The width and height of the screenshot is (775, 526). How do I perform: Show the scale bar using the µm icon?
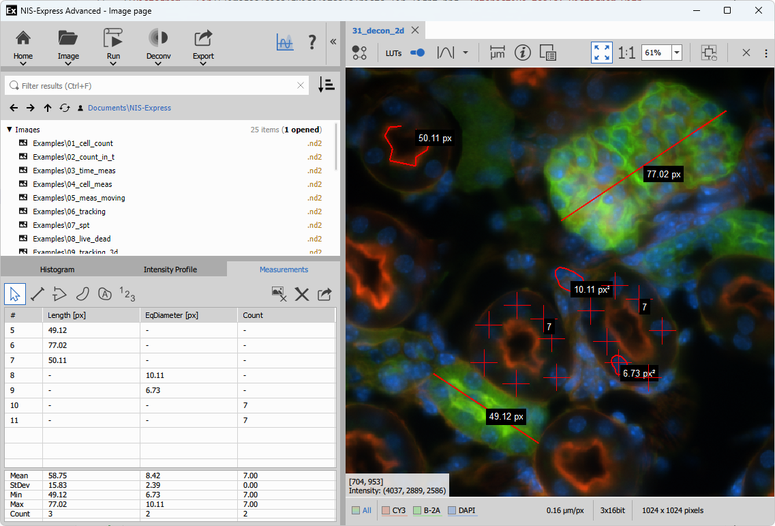497,53
